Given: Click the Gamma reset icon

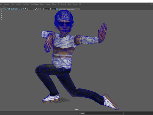Looking at the screenshot, I should pyautogui.click(x=50, y=9).
